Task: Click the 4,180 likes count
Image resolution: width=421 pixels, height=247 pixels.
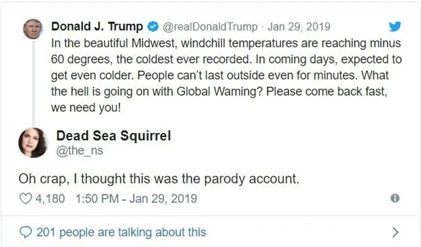Action: 51,199
